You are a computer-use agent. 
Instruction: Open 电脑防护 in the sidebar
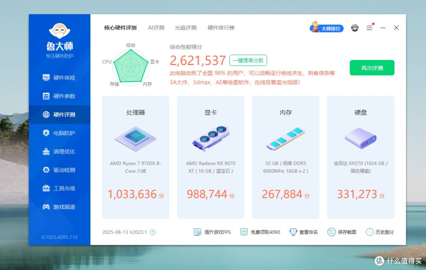(x=60, y=133)
